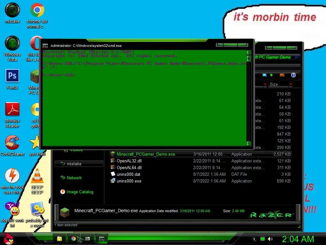This screenshot has height=245, width=326.
Task: Open the dropdown arrow left of Size header
Action: click(265, 84)
